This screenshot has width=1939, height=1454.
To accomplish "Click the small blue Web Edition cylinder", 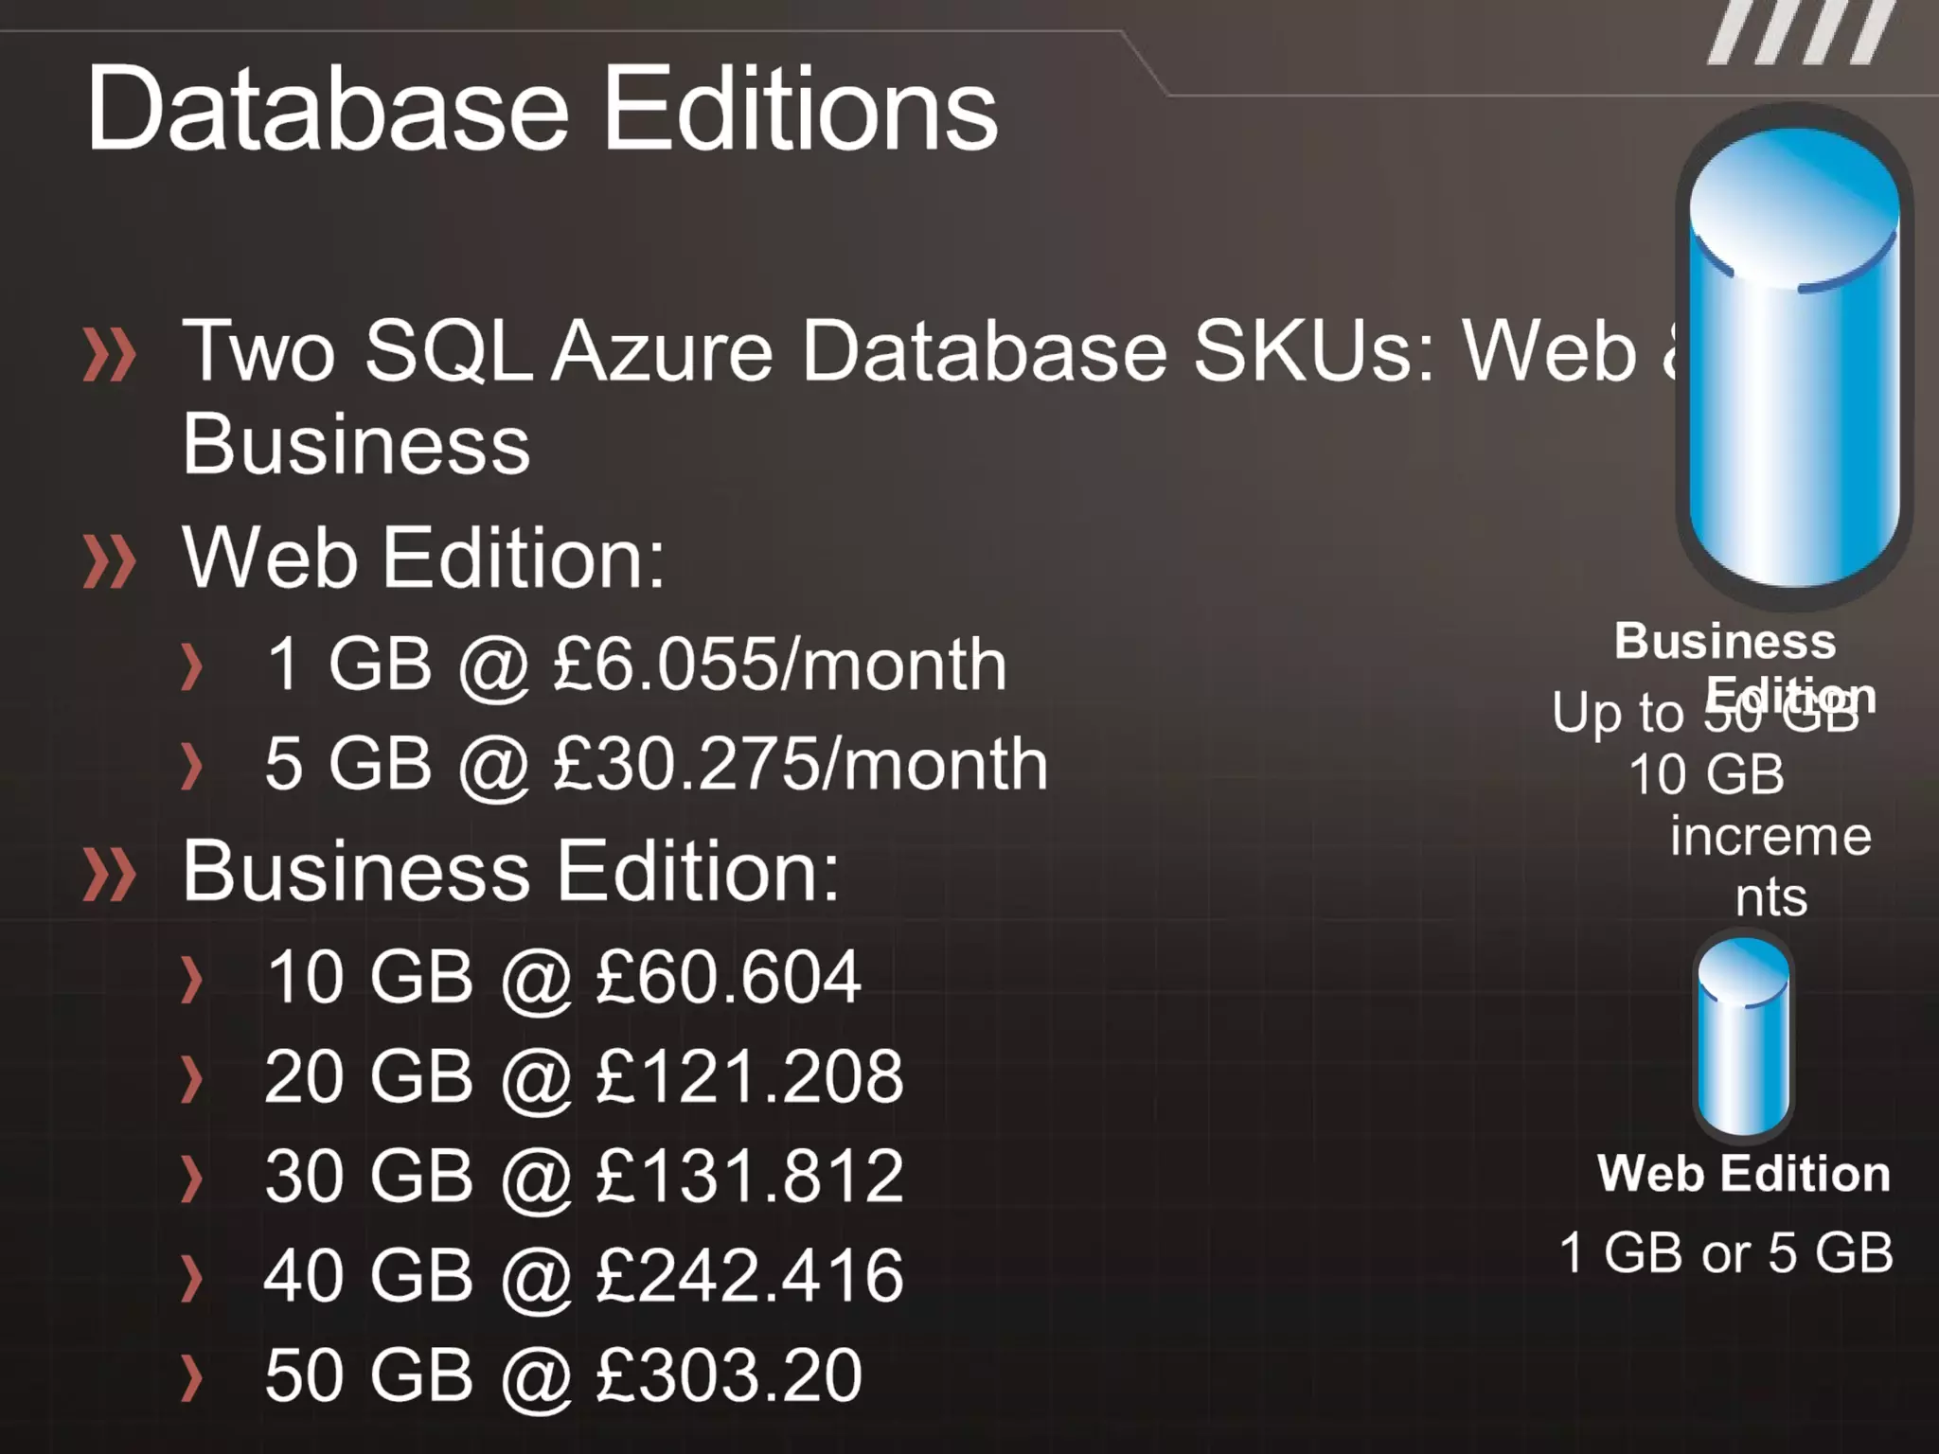I will click(1743, 1037).
